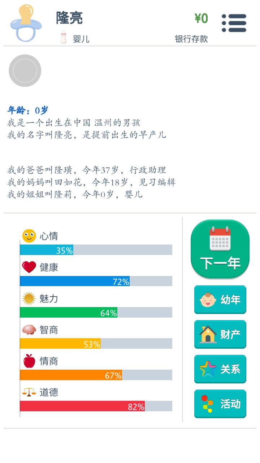Tap the blue pacifier avatar icon
Viewport: 260px width, 463px height.
26,23
